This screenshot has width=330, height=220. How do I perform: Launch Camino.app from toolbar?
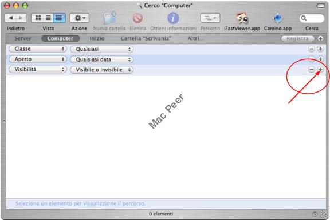(278, 18)
